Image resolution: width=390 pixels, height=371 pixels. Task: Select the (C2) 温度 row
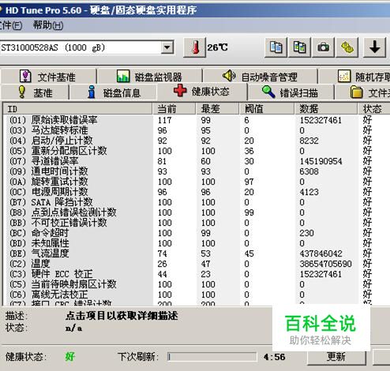tap(197, 264)
